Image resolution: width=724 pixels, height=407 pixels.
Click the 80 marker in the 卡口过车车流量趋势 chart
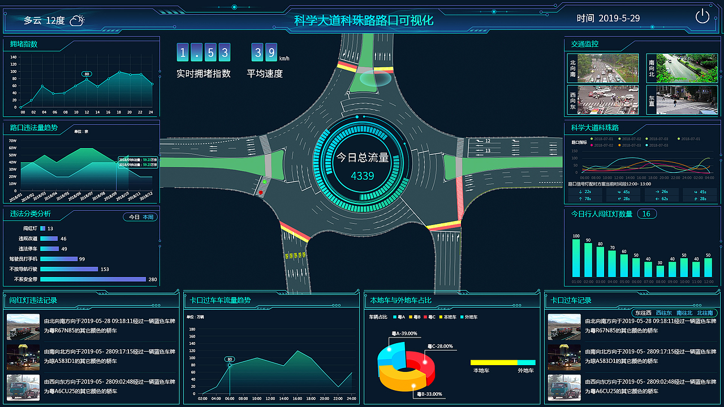point(230,359)
